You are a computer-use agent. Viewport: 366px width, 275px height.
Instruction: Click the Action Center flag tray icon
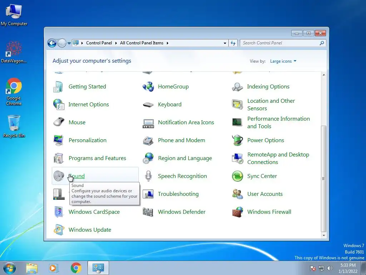(313, 268)
